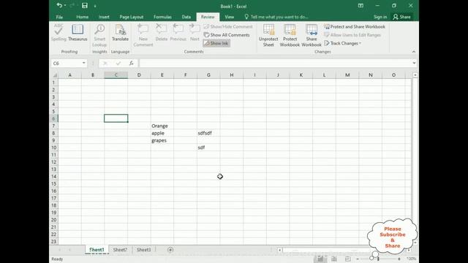The image size is (468, 263).
Task: Open the File menu
Action: pyautogui.click(x=59, y=17)
